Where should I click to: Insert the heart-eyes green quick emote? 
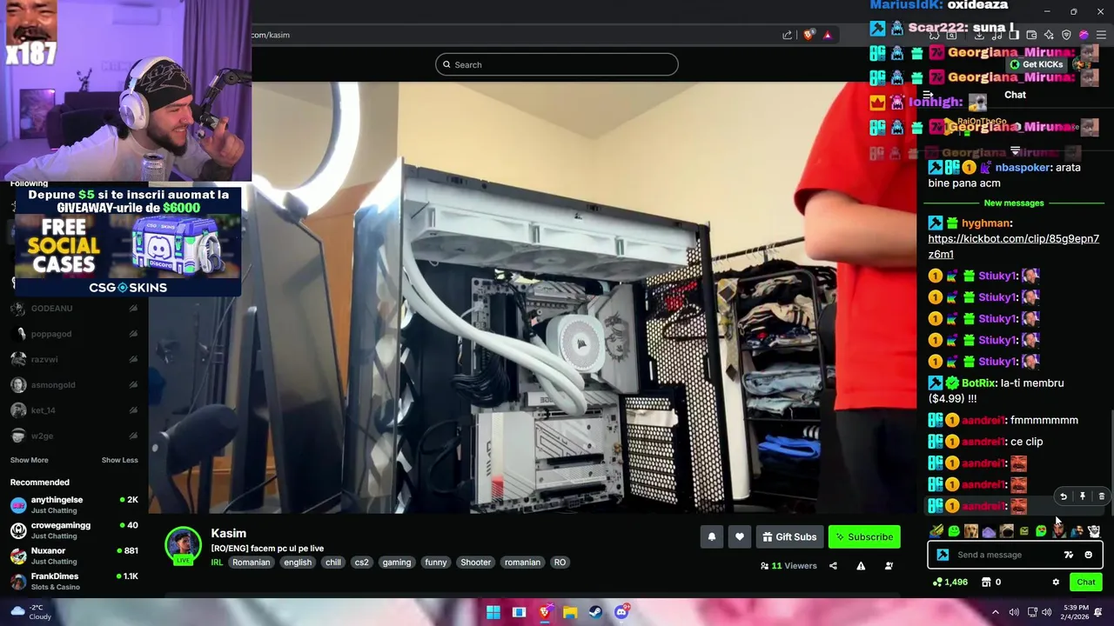[1041, 531]
